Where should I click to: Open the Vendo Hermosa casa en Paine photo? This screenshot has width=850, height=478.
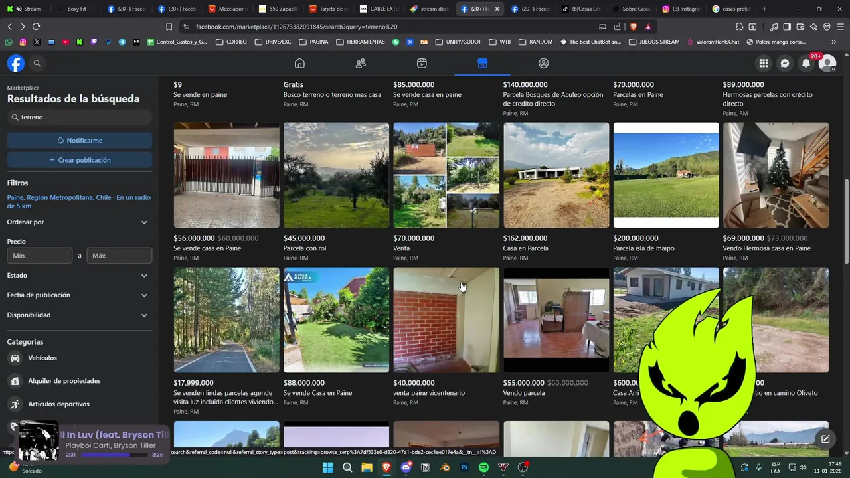[x=776, y=175]
